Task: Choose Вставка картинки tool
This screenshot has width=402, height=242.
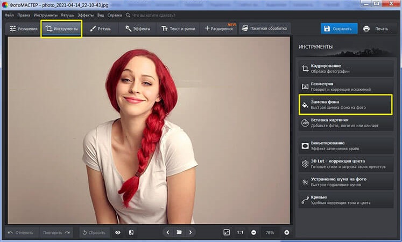Action: click(345, 122)
